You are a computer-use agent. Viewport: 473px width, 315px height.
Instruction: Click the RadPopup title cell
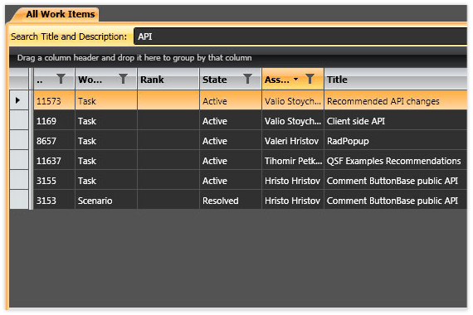tap(396, 140)
